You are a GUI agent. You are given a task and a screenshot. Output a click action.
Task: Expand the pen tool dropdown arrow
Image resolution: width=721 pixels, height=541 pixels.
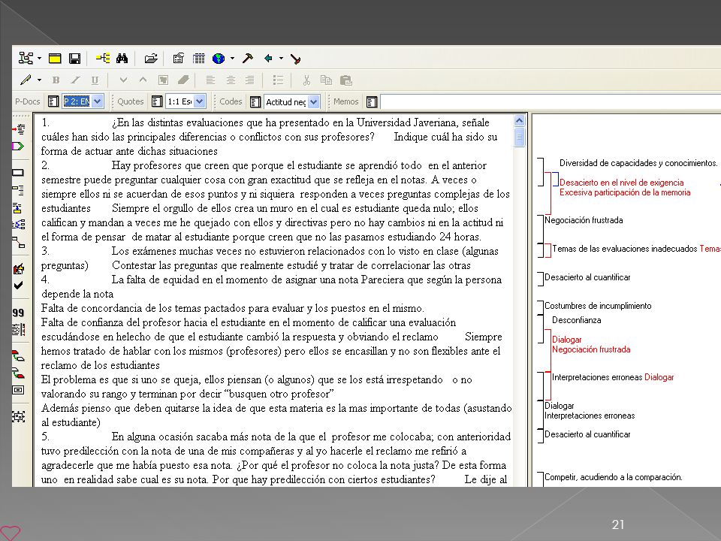tap(39, 80)
